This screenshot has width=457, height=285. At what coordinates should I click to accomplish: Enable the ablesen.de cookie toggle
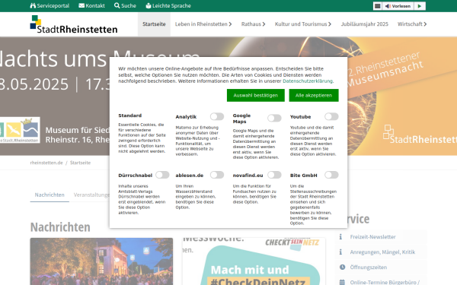(217, 175)
